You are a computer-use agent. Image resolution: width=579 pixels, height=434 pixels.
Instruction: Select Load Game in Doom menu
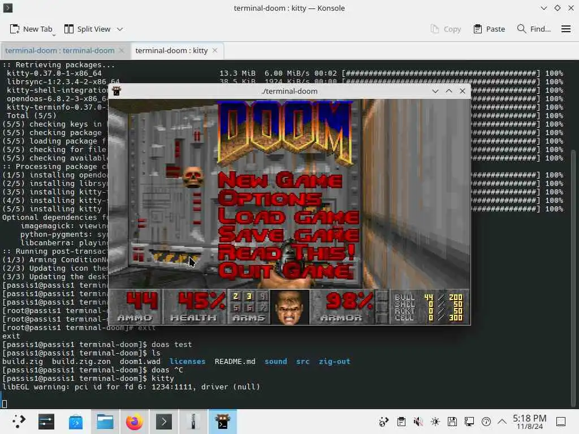point(288,216)
